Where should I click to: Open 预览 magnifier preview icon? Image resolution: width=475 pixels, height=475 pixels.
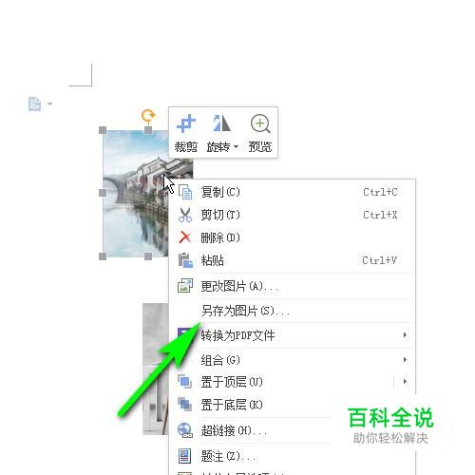coord(260,123)
